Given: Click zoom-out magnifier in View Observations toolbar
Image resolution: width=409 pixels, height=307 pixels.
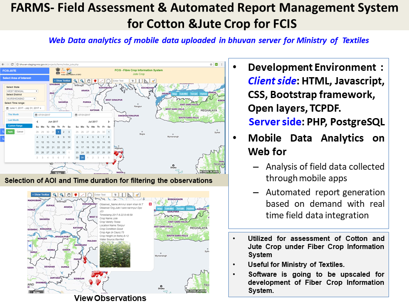Looking at the screenshot, I should (x=62, y=195).
